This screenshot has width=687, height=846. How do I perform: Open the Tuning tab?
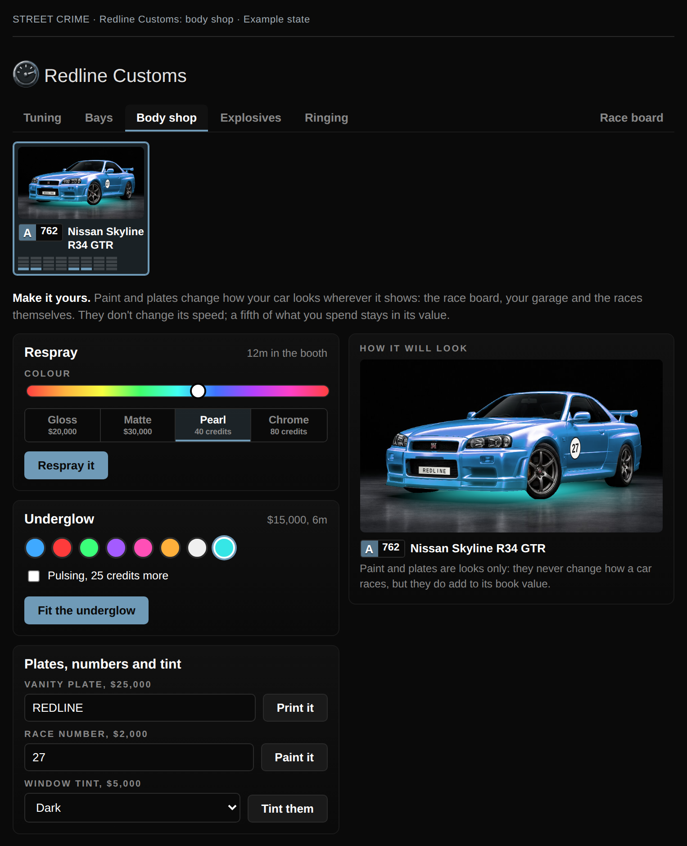pyautogui.click(x=42, y=118)
